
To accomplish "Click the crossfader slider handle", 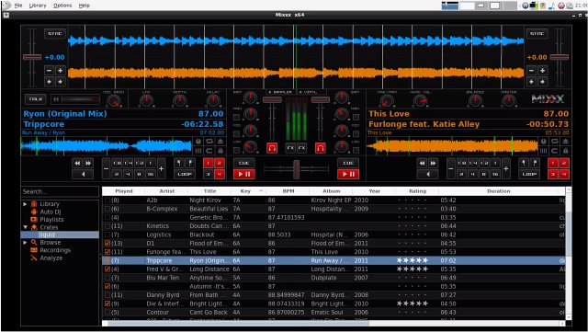I will pyautogui.click(x=296, y=169).
